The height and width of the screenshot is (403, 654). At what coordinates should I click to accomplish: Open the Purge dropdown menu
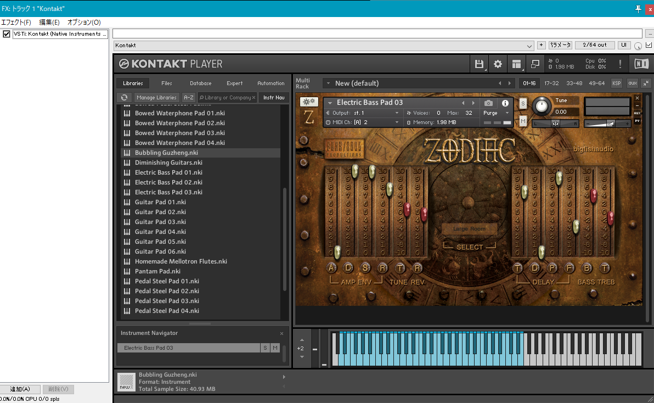click(x=496, y=113)
